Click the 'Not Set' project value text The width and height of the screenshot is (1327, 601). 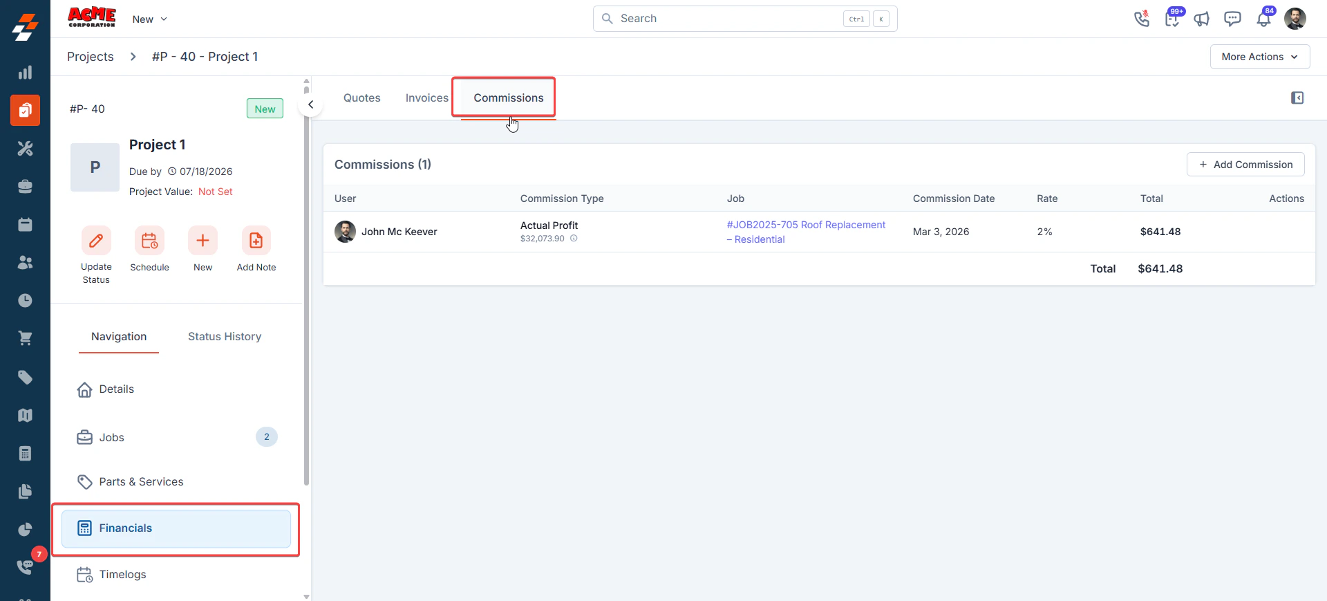(215, 192)
